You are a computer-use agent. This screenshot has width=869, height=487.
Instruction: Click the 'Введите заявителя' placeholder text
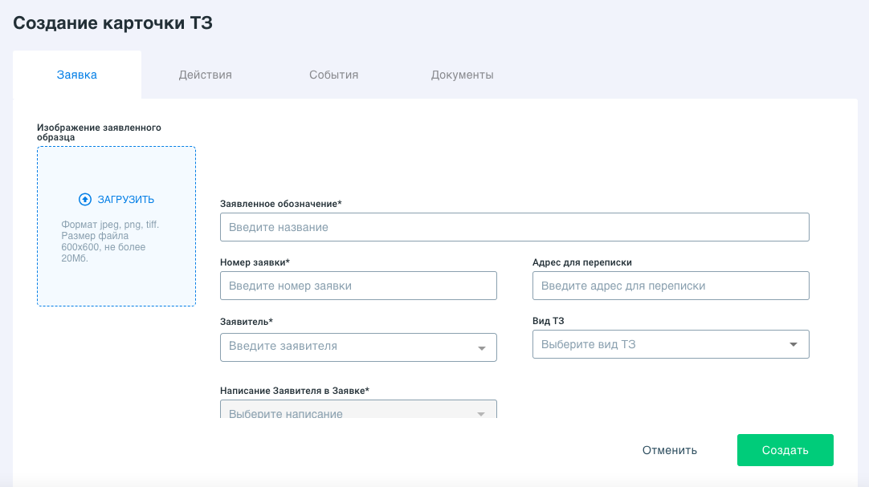283,347
